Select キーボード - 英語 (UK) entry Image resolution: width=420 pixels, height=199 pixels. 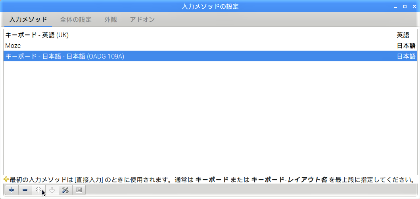pos(37,35)
